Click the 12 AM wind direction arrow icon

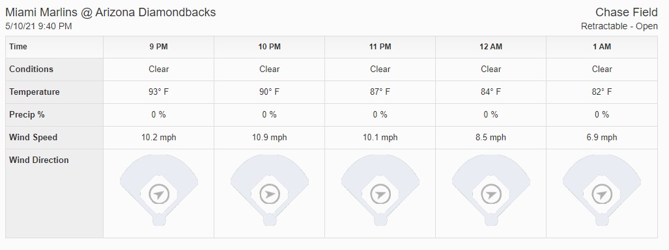491,195
